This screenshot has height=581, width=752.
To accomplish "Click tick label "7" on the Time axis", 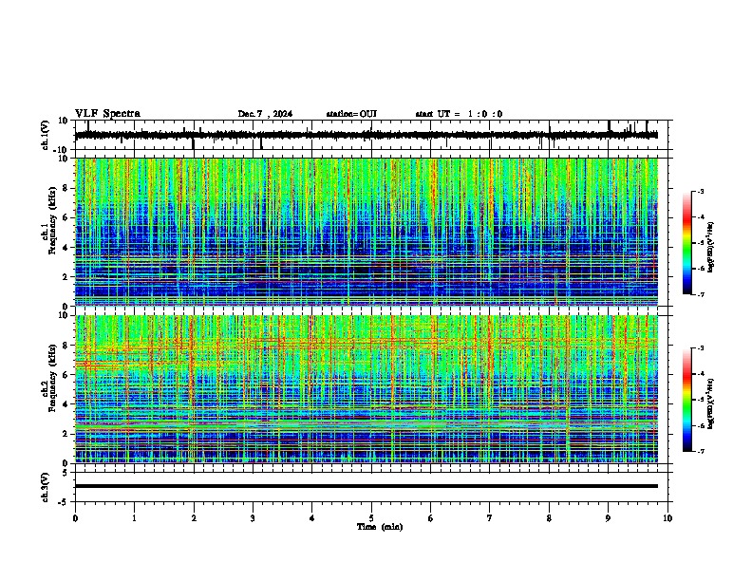I will (490, 518).
